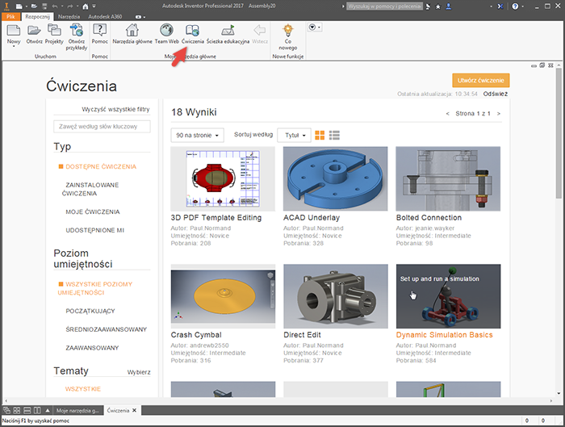565x427 pixels.
Task: Open the Pomoc help icon in ribbon
Action: [100, 30]
